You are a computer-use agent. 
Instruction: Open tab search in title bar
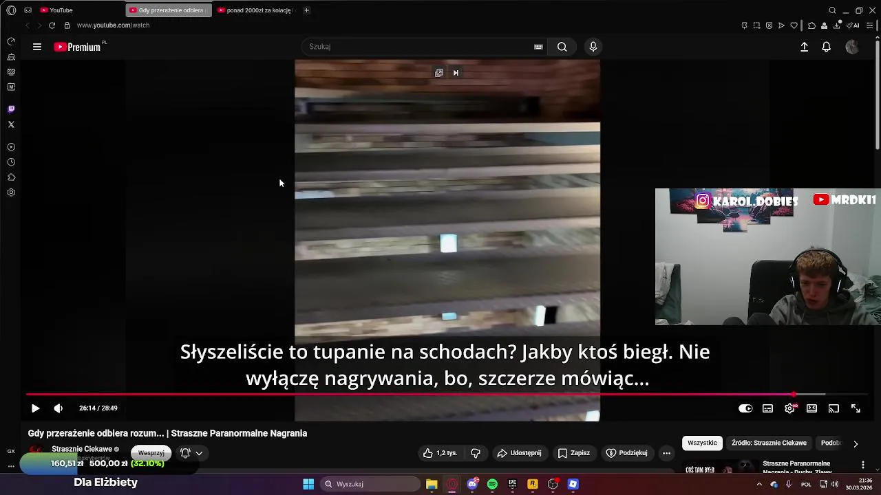(x=832, y=10)
